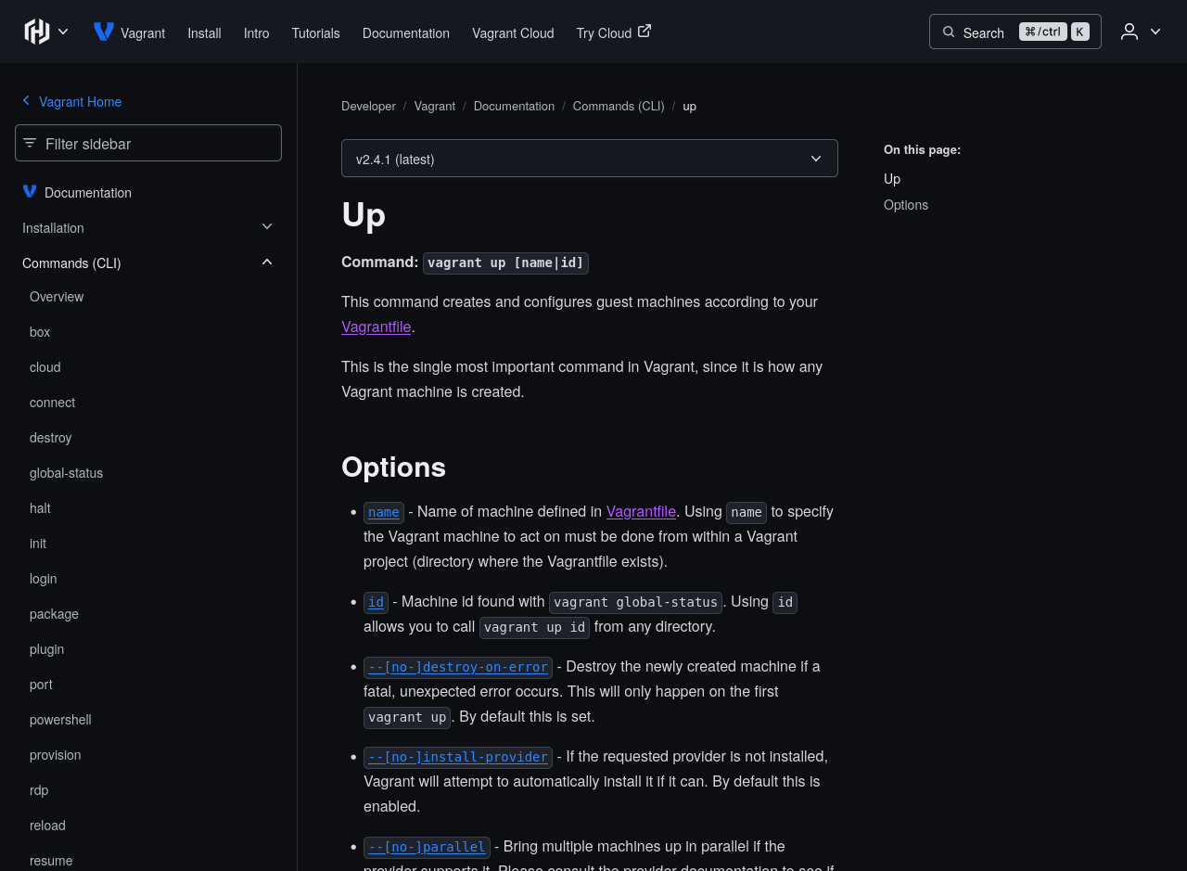
Task: Click the HashiCorp logo icon
Action: click(37, 32)
